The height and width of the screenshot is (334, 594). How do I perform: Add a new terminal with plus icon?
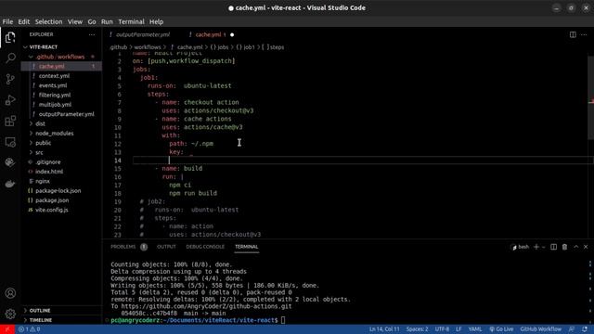point(536,247)
